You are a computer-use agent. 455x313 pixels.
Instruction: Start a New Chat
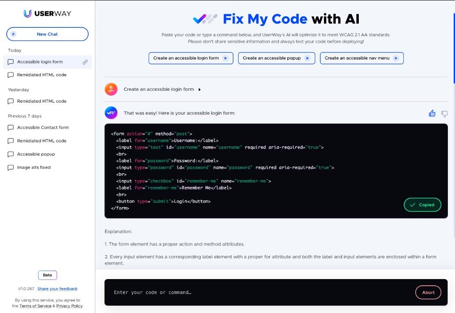pyautogui.click(x=47, y=34)
